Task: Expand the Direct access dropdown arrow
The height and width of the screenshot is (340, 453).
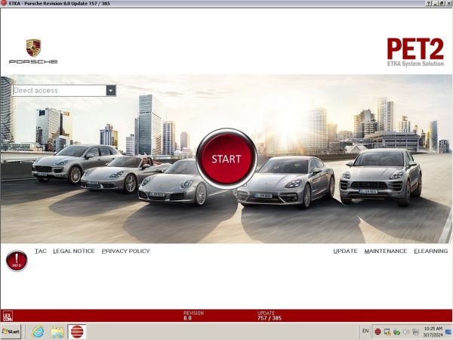Action: pyautogui.click(x=111, y=91)
